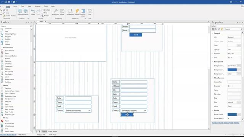Collapse the Media toolbox section
This screenshot has width=244, height=137.
2,118
